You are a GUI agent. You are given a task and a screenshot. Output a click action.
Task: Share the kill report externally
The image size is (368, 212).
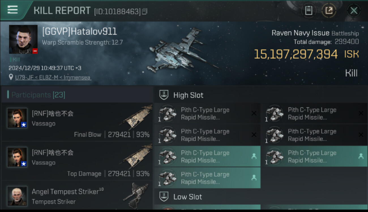pos(329,11)
